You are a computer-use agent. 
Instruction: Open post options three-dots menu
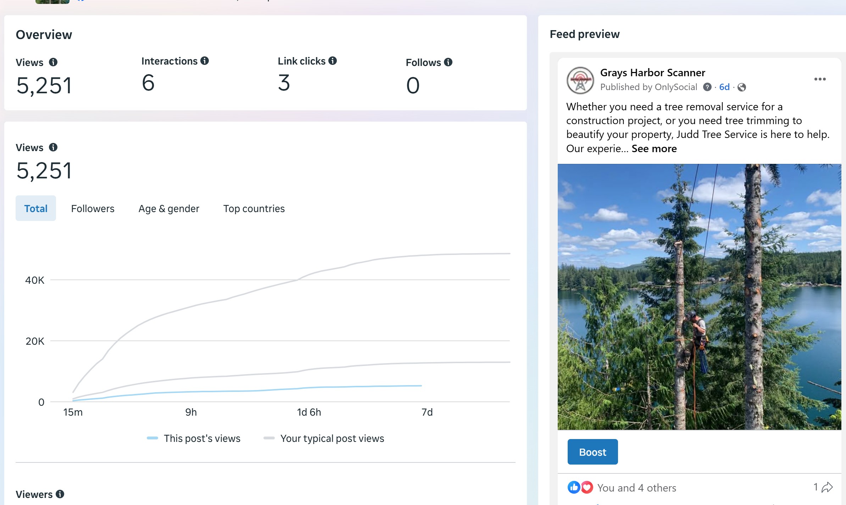coord(820,79)
